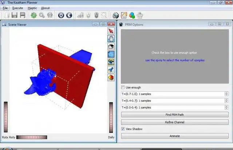Click the blue set-home blueprint icon
The width and height of the screenshot is (233, 150).
click(x=111, y=54)
